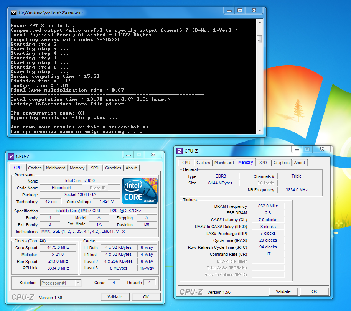This screenshot has height=311, width=351.
Task: Switch to Memory tab in left CPU-Z window
Action: (77, 168)
